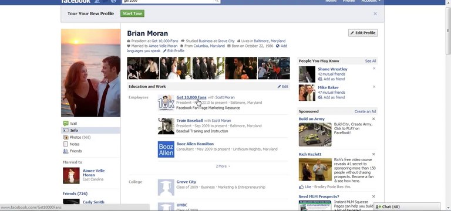Dismiss the Tour Your New Profile banner
Screen dimensions: 451x211
[x=375, y=13]
